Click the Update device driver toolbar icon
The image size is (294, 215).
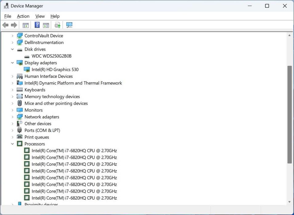click(x=58, y=25)
